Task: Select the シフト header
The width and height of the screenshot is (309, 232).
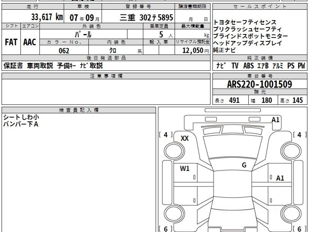Action: point(11,26)
